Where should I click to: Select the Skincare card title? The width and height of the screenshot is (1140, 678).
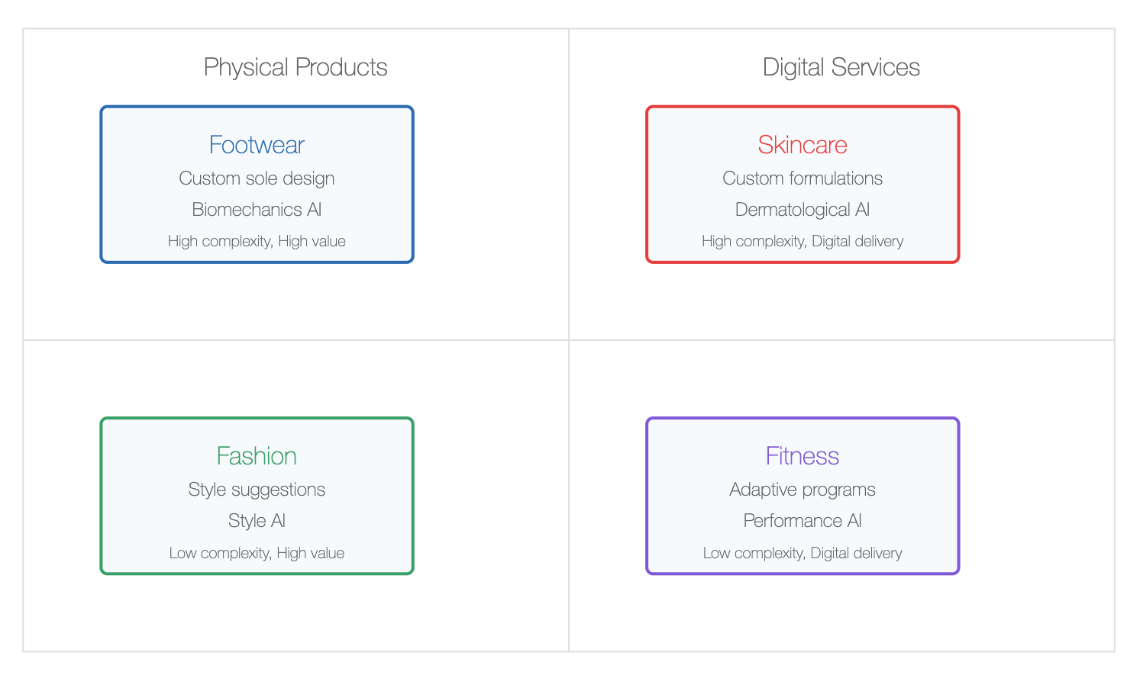[803, 145]
